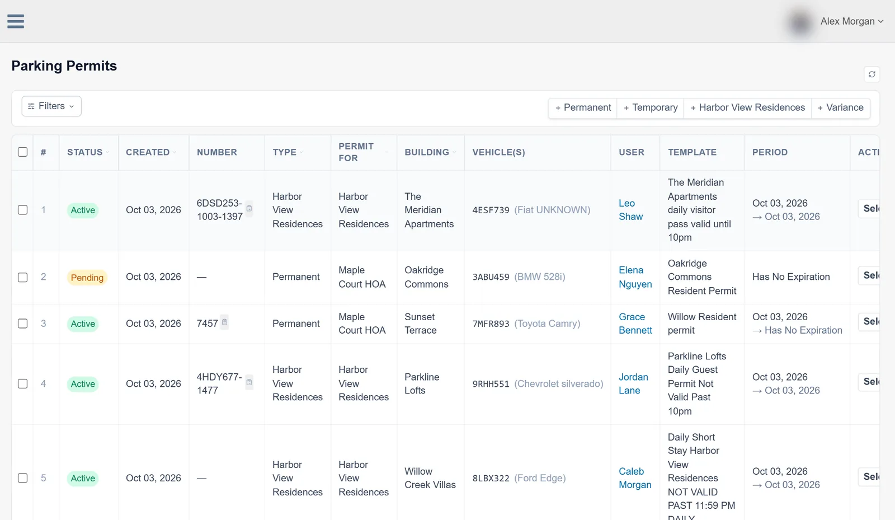Add a Harbor View Residences permit
Image resolution: width=895 pixels, height=520 pixels.
(747, 107)
